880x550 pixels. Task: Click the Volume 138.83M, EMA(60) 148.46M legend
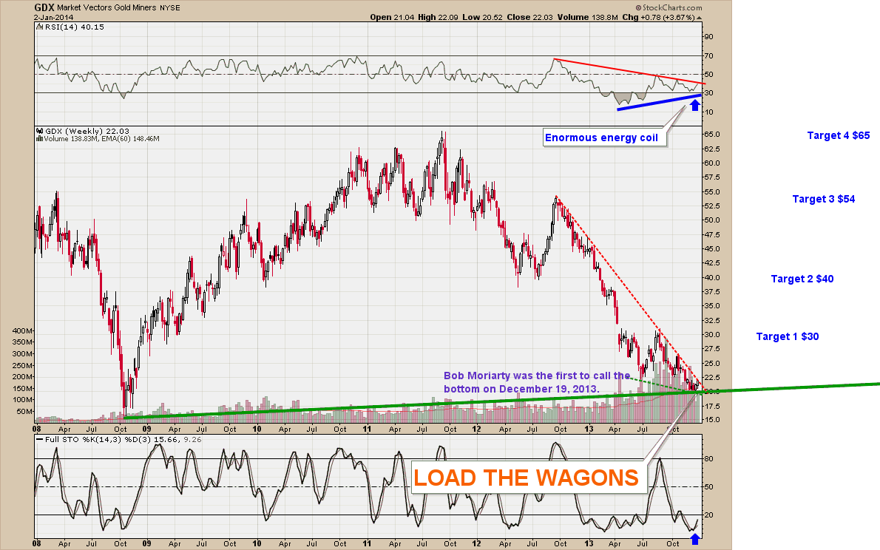coord(101,139)
